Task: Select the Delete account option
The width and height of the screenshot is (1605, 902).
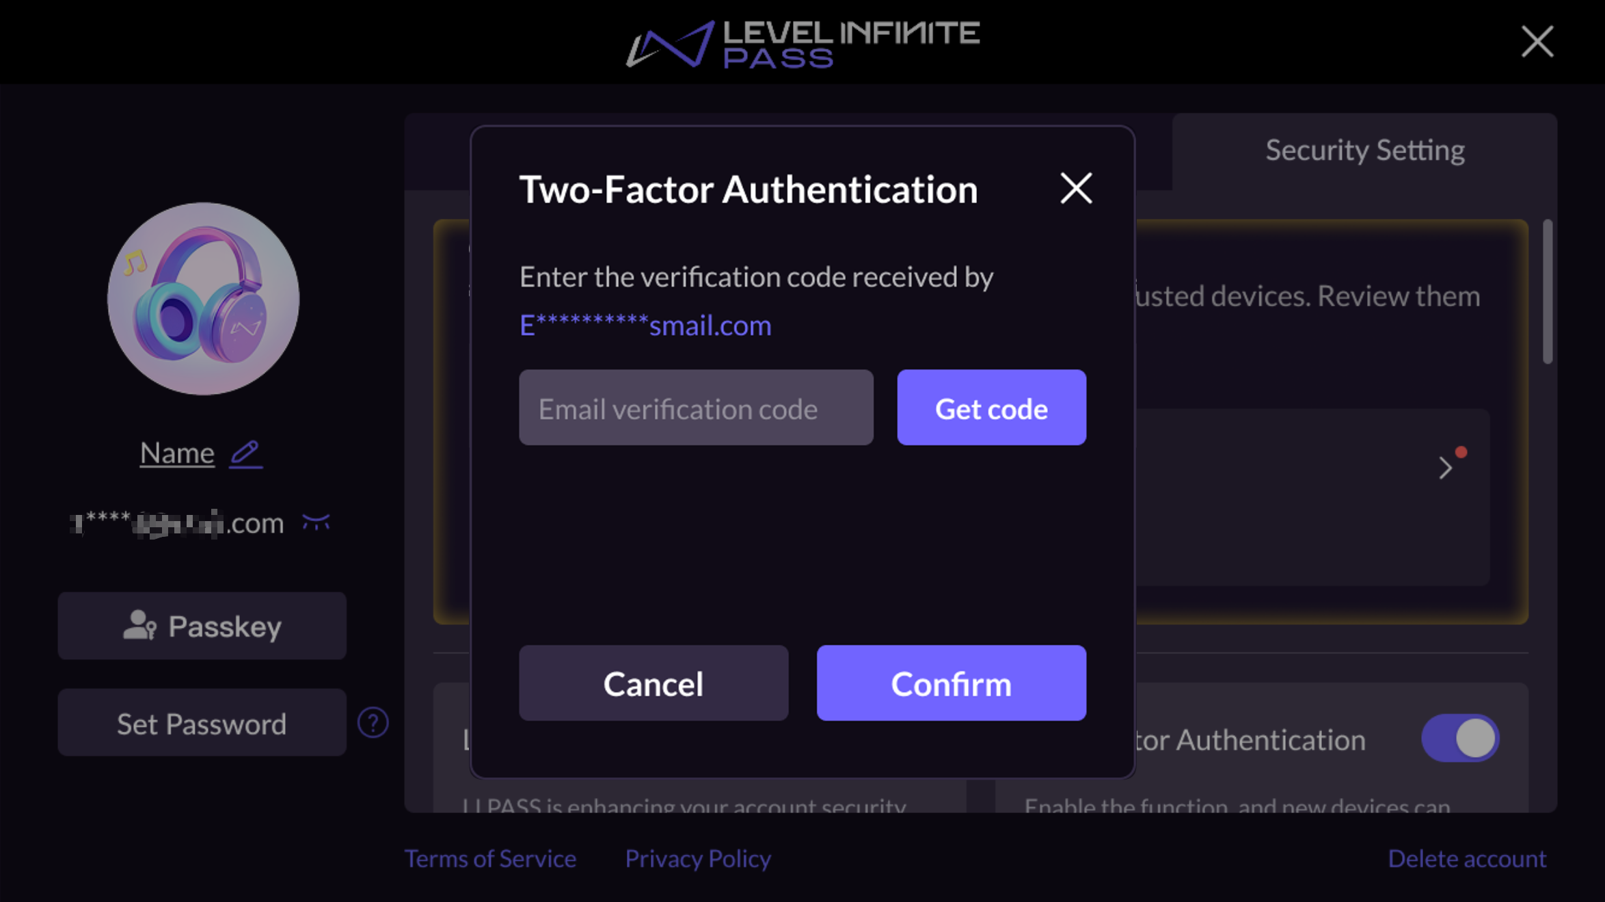Action: click(1468, 858)
